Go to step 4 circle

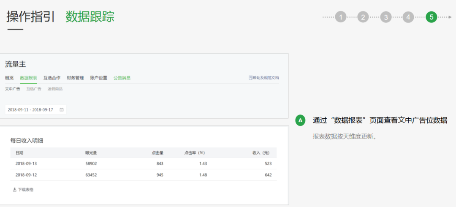tap(408, 17)
